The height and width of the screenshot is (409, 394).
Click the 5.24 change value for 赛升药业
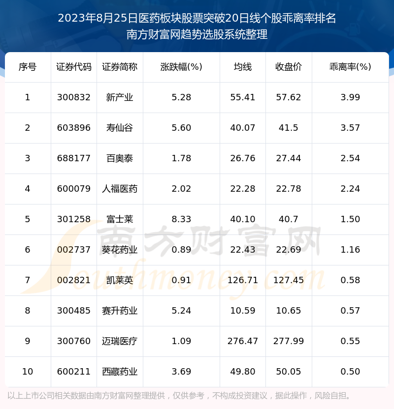(181, 311)
